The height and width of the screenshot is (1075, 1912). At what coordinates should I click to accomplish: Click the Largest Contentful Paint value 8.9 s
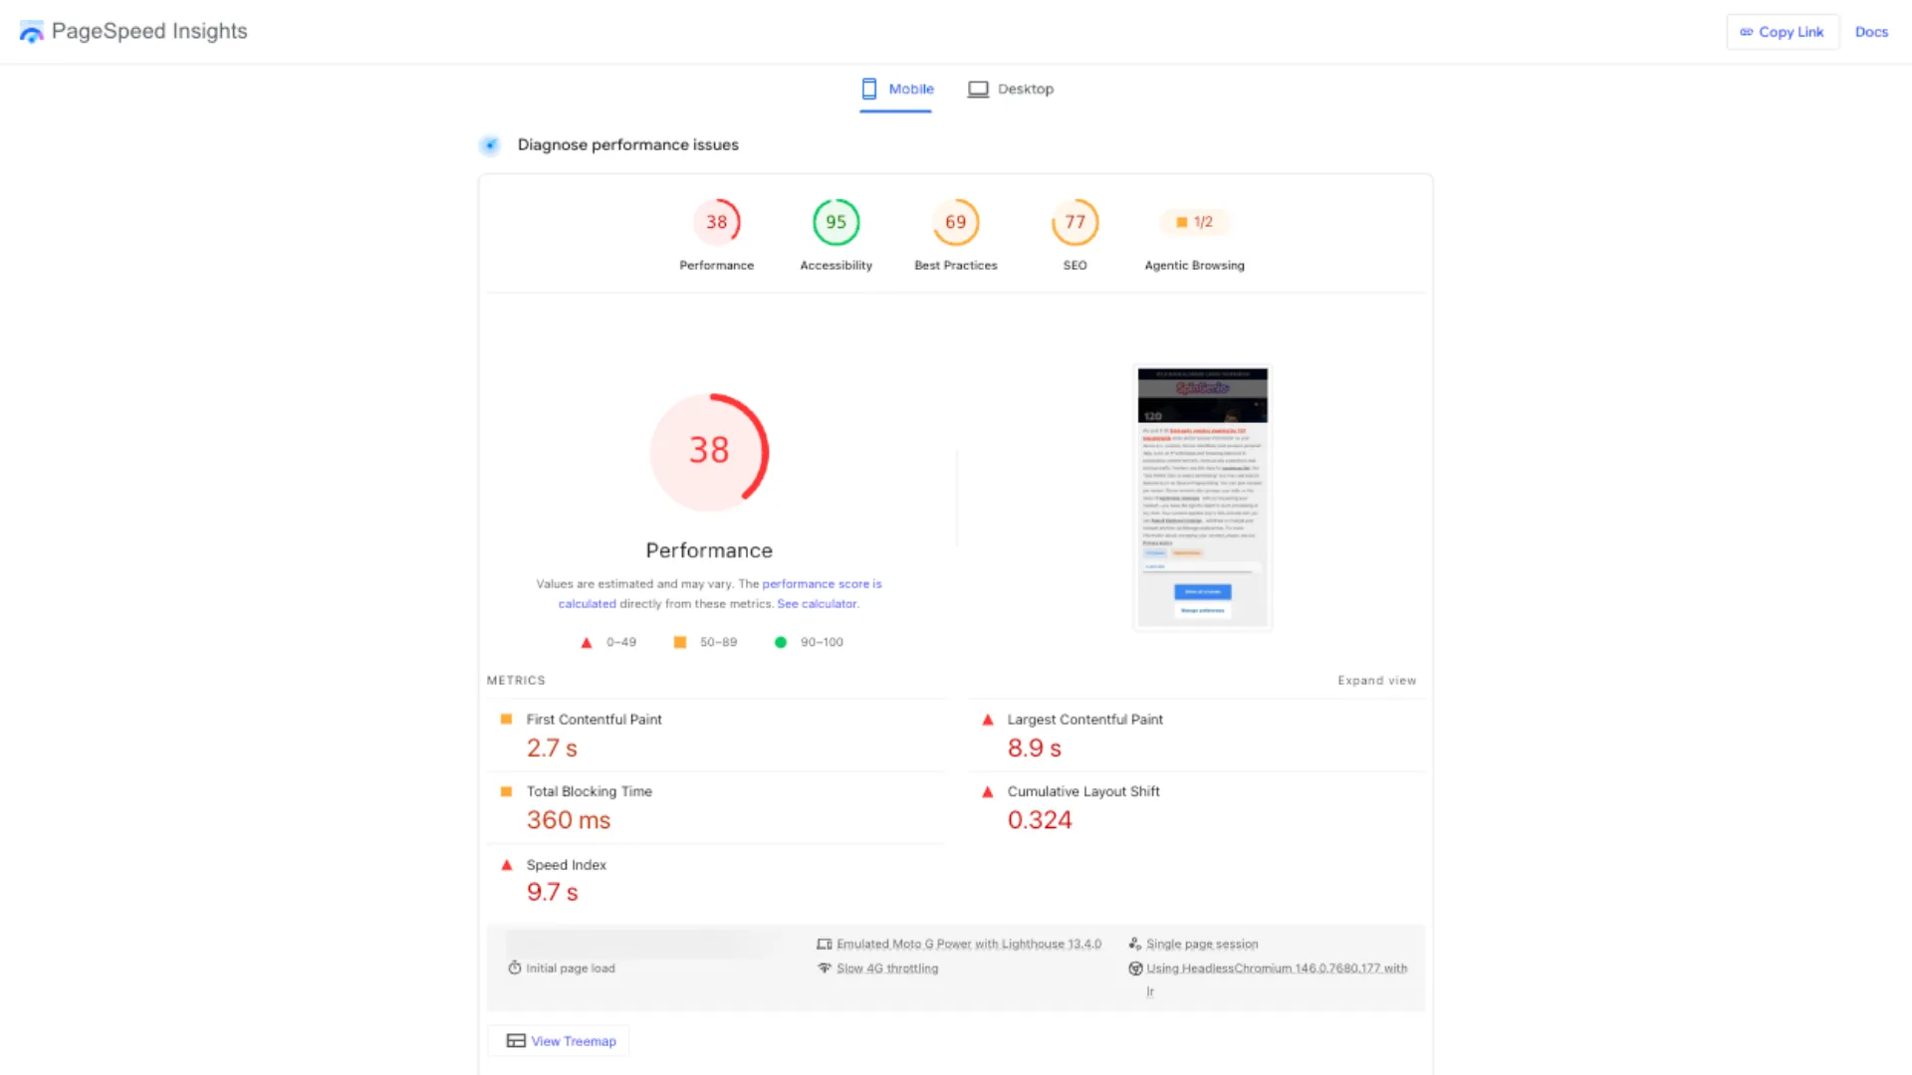click(1034, 749)
